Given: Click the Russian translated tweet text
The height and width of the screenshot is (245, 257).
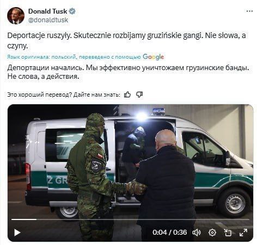Looking at the screenshot, I should (x=128, y=72).
